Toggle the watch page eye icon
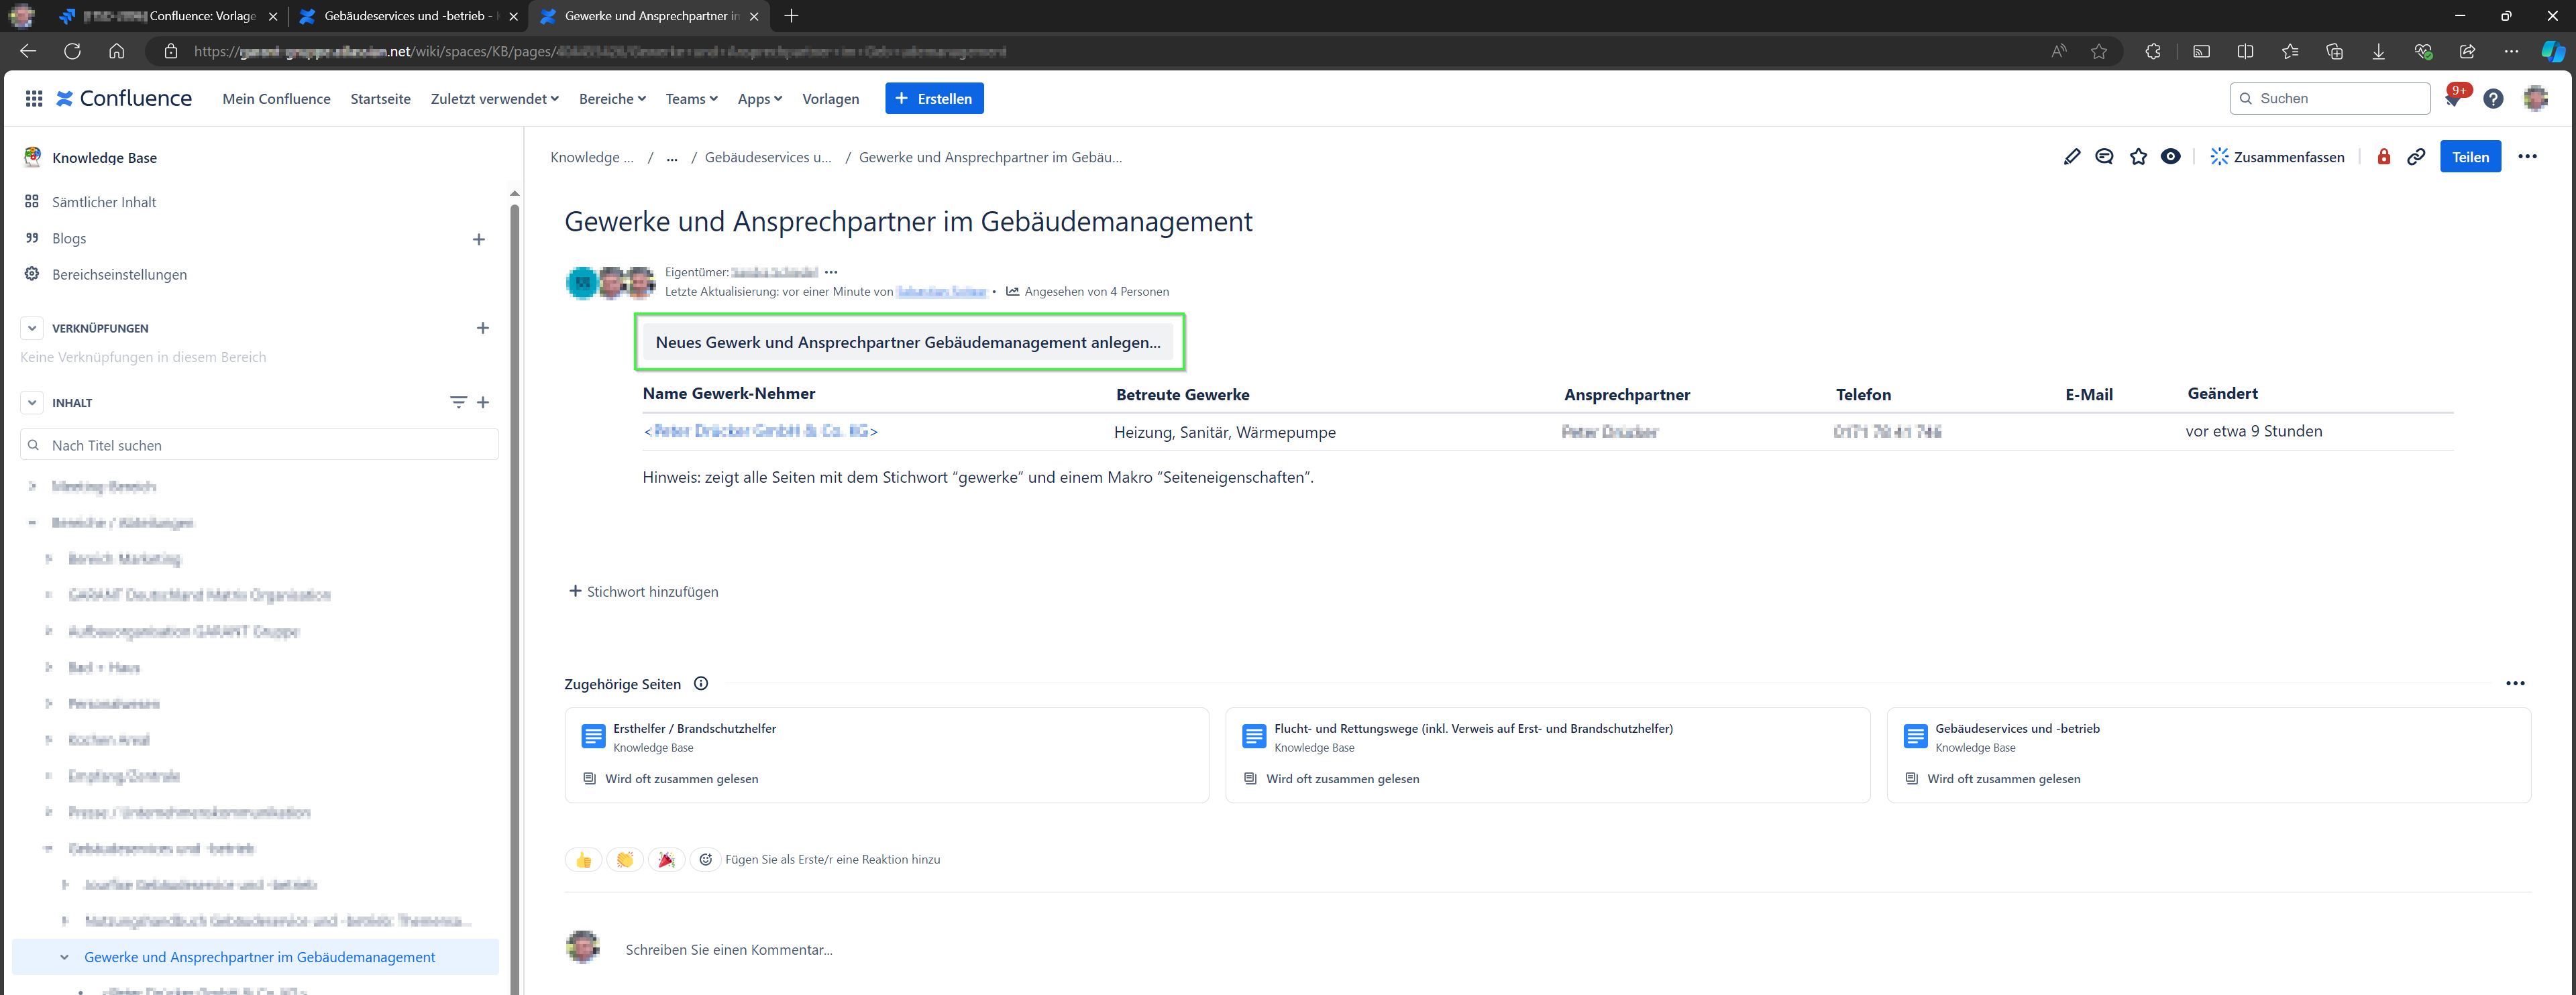Image resolution: width=2576 pixels, height=995 pixels. [x=2171, y=157]
